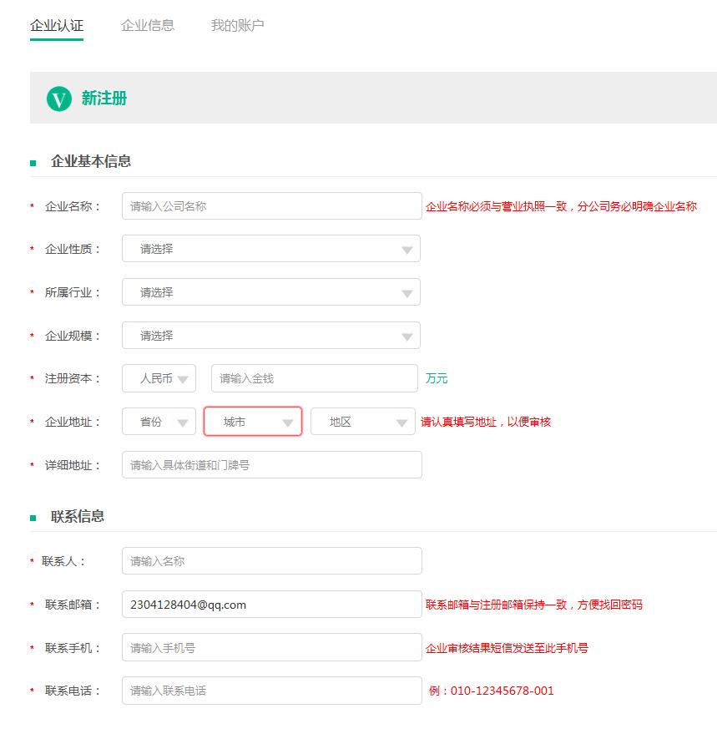Click the 联系人 name input field
The width and height of the screenshot is (717, 729).
tap(272, 561)
